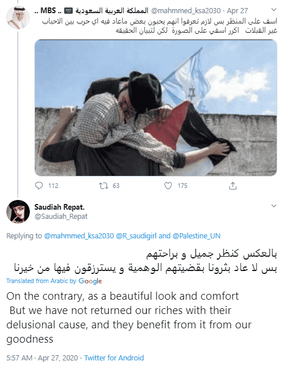This screenshot has height=365, width=283.
Task: Click the retweet icon showing 63
Action: 103,186
